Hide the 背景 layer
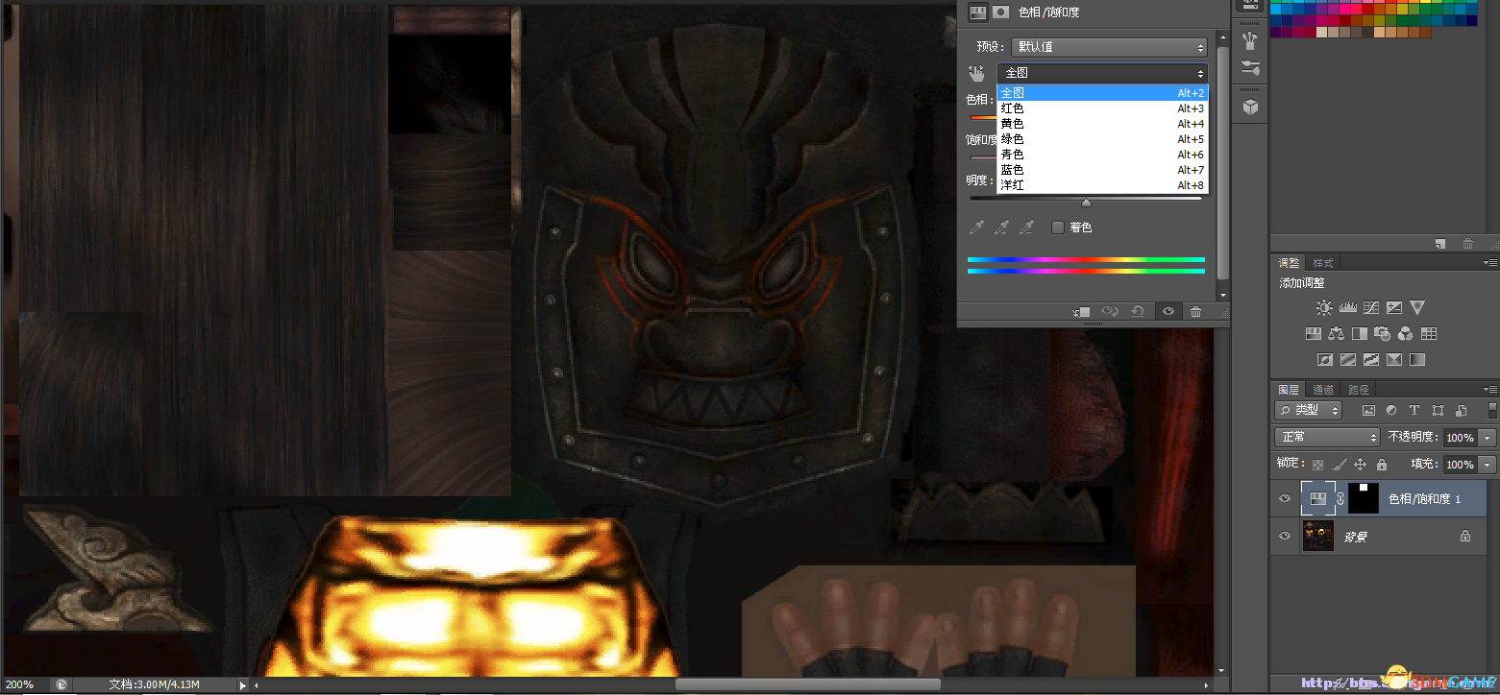The height and width of the screenshot is (695, 1500). (x=1285, y=537)
